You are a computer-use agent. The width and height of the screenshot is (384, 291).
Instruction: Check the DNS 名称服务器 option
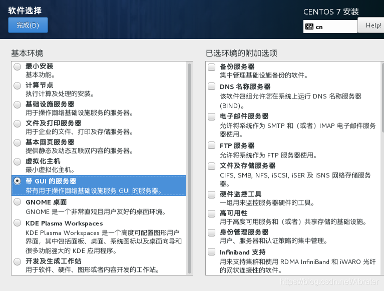click(x=212, y=86)
